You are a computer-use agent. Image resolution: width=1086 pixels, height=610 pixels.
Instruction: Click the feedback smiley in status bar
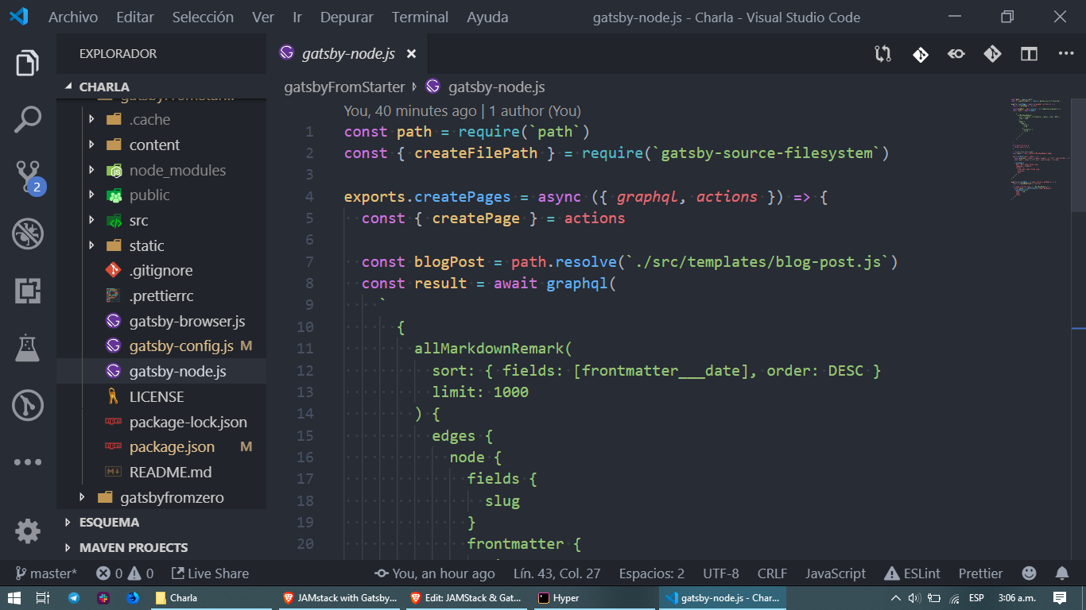coord(1029,573)
